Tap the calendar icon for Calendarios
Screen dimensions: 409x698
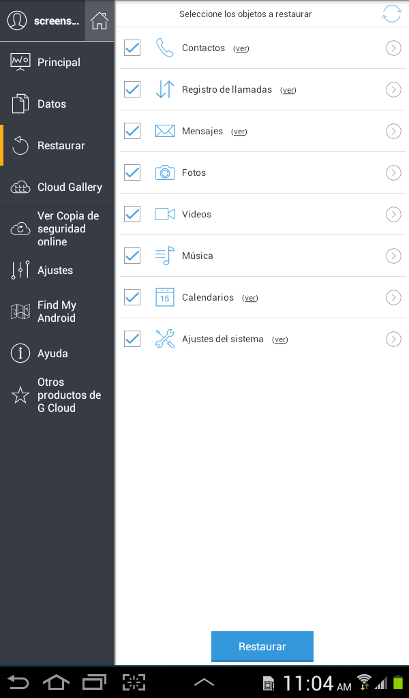164,297
